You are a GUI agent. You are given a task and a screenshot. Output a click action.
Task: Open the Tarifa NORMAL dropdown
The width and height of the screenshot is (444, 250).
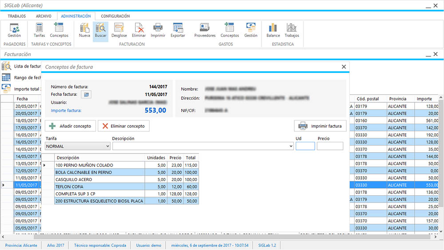pos(78,146)
